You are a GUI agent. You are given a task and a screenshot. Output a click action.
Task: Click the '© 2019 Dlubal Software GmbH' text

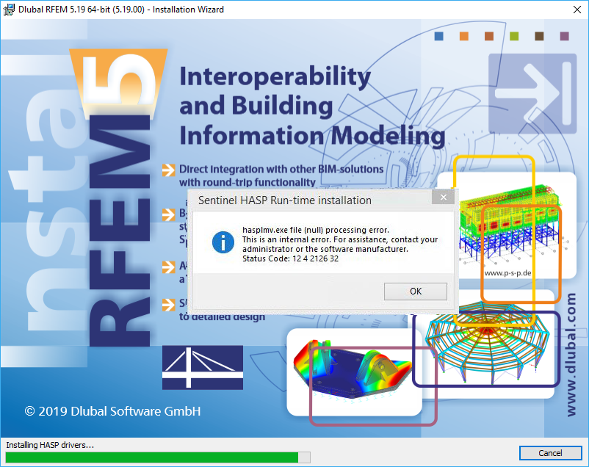(112, 411)
